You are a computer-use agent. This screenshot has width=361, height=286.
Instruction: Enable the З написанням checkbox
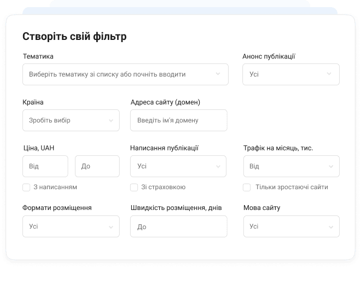(26, 187)
